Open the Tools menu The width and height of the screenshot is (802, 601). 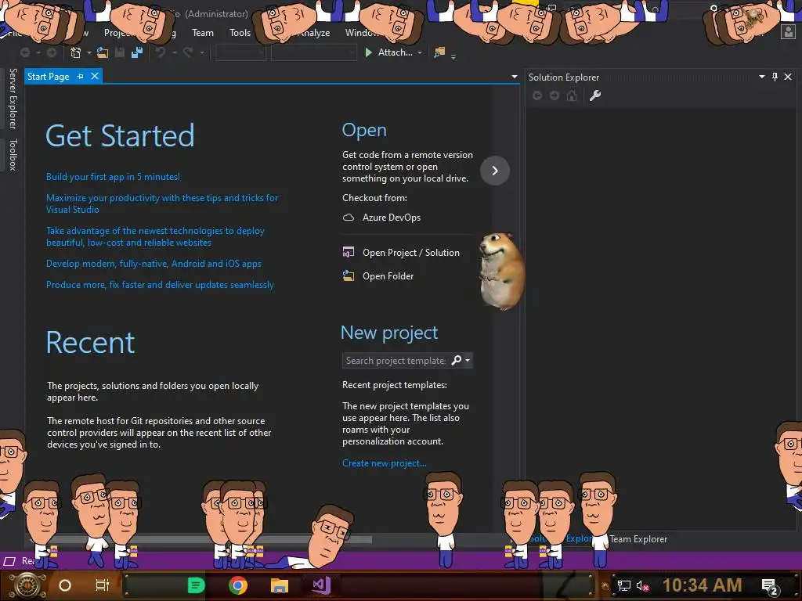tap(240, 33)
